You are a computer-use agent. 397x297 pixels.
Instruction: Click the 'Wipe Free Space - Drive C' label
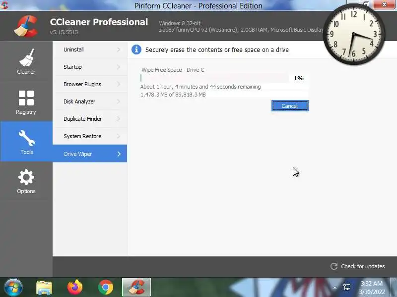[x=173, y=70]
